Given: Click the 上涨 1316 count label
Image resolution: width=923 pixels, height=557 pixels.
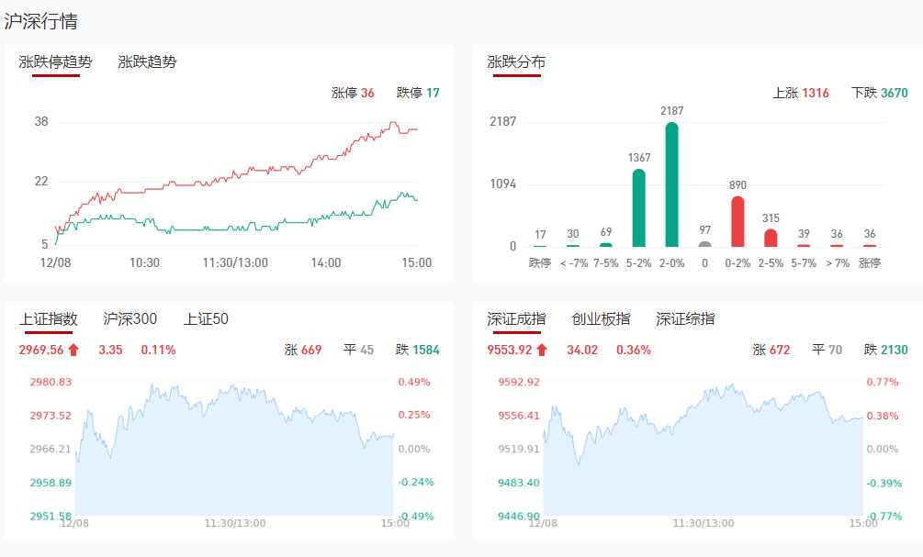Looking at the screenshot, I should pos(801,93).
